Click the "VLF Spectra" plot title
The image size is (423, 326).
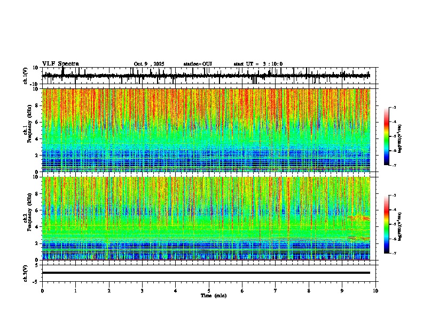tap(60, 64)
